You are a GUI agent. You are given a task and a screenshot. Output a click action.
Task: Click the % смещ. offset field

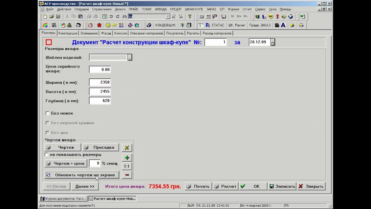[95, 163]
